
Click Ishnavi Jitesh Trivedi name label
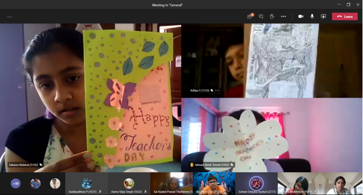(x=212, y=165)
